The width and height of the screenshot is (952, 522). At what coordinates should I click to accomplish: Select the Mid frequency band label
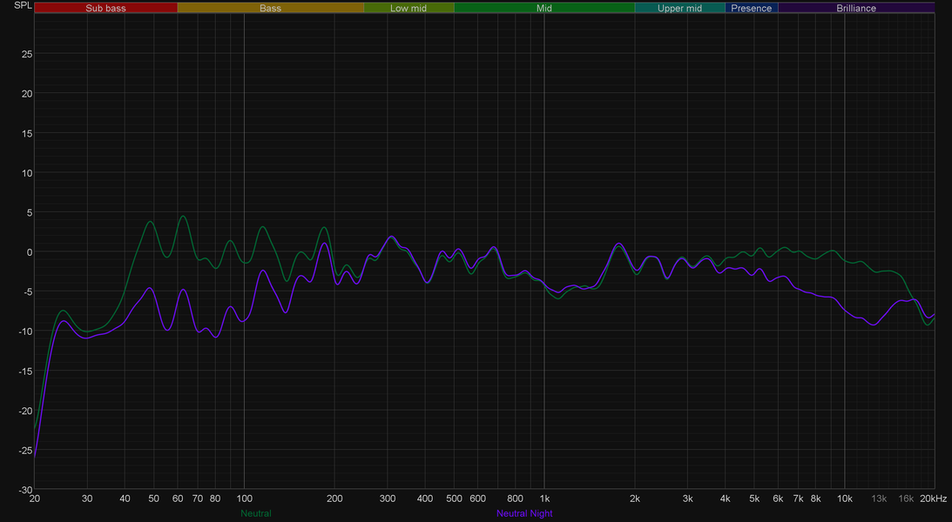pos(544,8)
